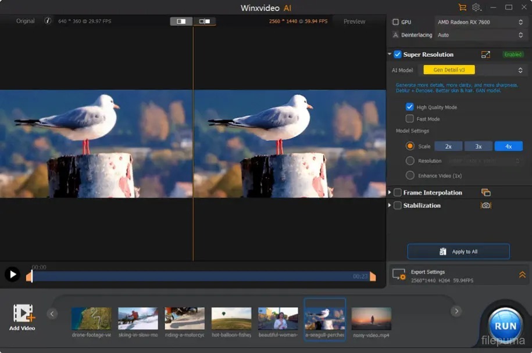Switch to split-view preview mode
This screenshot has width=532, height=353.
(x=181, y=21)
